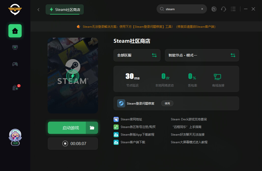The width and height of the screenshot is (262, 171).
Task: Open the monitor/PC sidebar icon
Action: pyautogui.click(x=15, y=47)
